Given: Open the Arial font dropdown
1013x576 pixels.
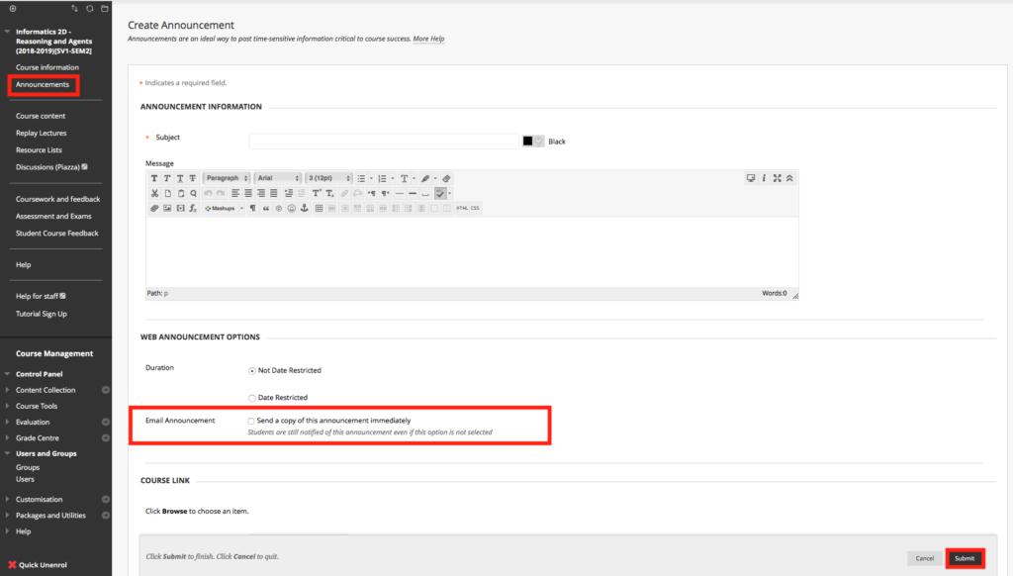Looking at the screenshot, I should click(x=278, y=178).
